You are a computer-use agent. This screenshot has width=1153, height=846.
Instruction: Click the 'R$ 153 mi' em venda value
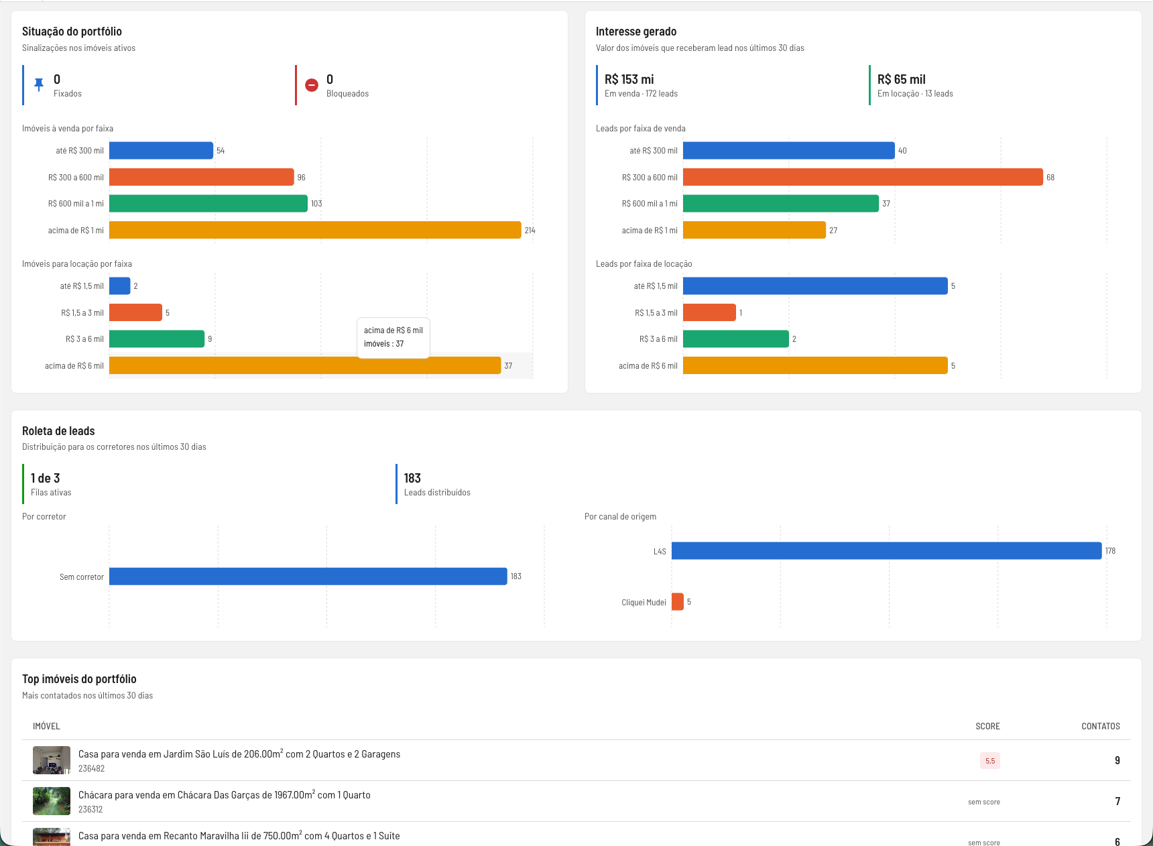[629, 79]
